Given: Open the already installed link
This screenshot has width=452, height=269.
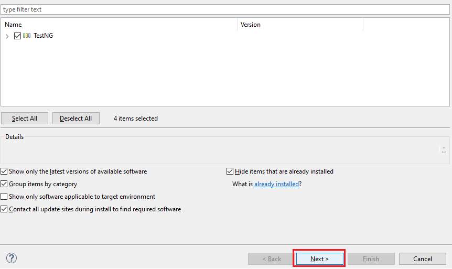Looking at the screenshot, I should [276, 184].
